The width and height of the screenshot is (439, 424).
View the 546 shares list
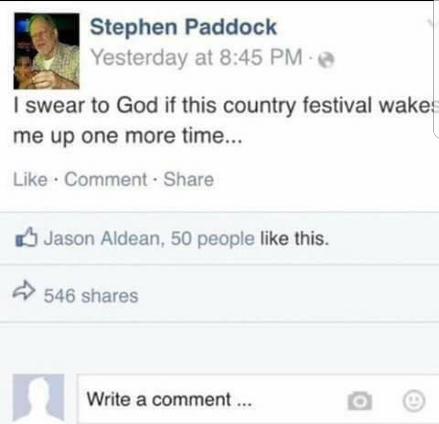pyautogui.click(x=91, y=296)
